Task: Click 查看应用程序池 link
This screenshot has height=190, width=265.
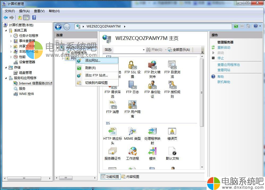Action: click(229, 65)
